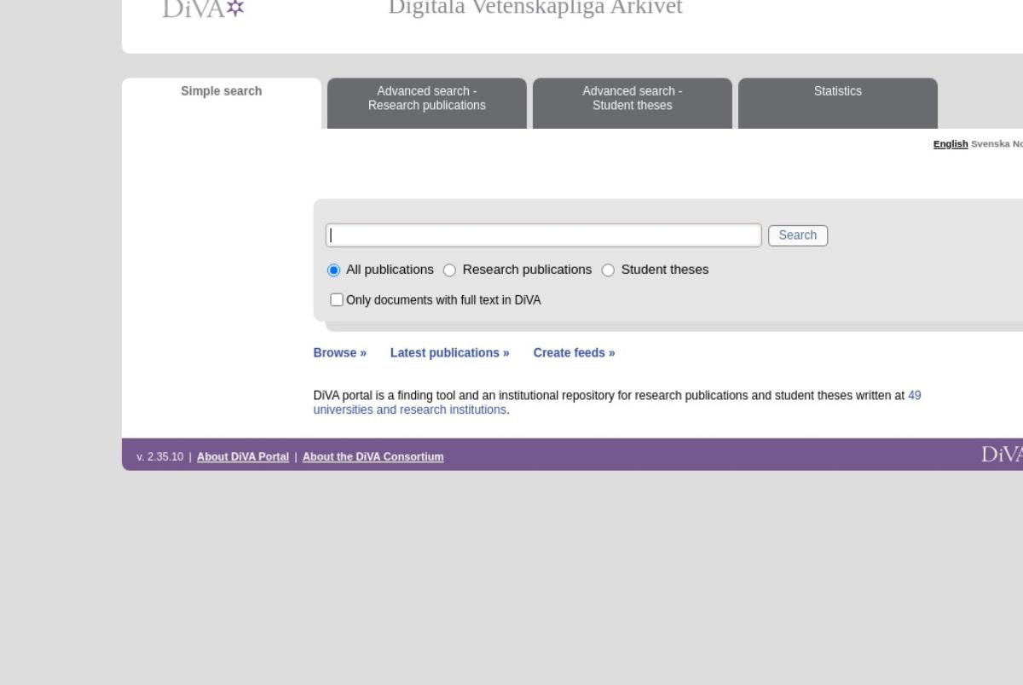This screenshot has height=685, width=1023.
Task: Click the version text v. 2.35.10
Action: [x=159, y=457]
